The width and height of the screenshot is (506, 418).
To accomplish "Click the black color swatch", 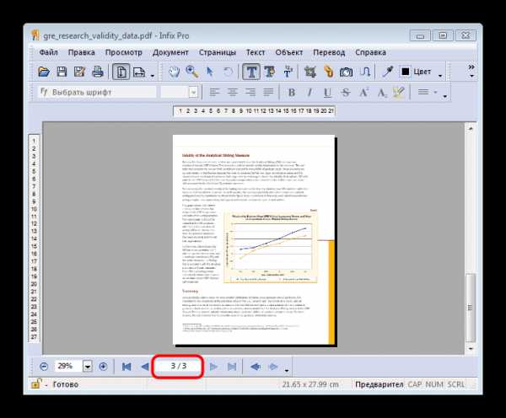I will (x=406, y=72).
